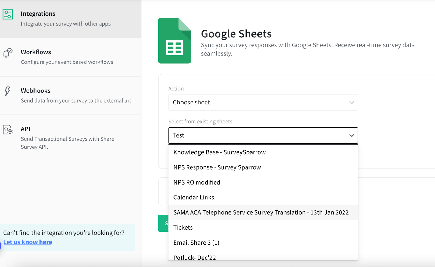Screen dimensions: 435x267
Task: Collapse the 'Test' existing sheets dropdown
Action: 263,135
